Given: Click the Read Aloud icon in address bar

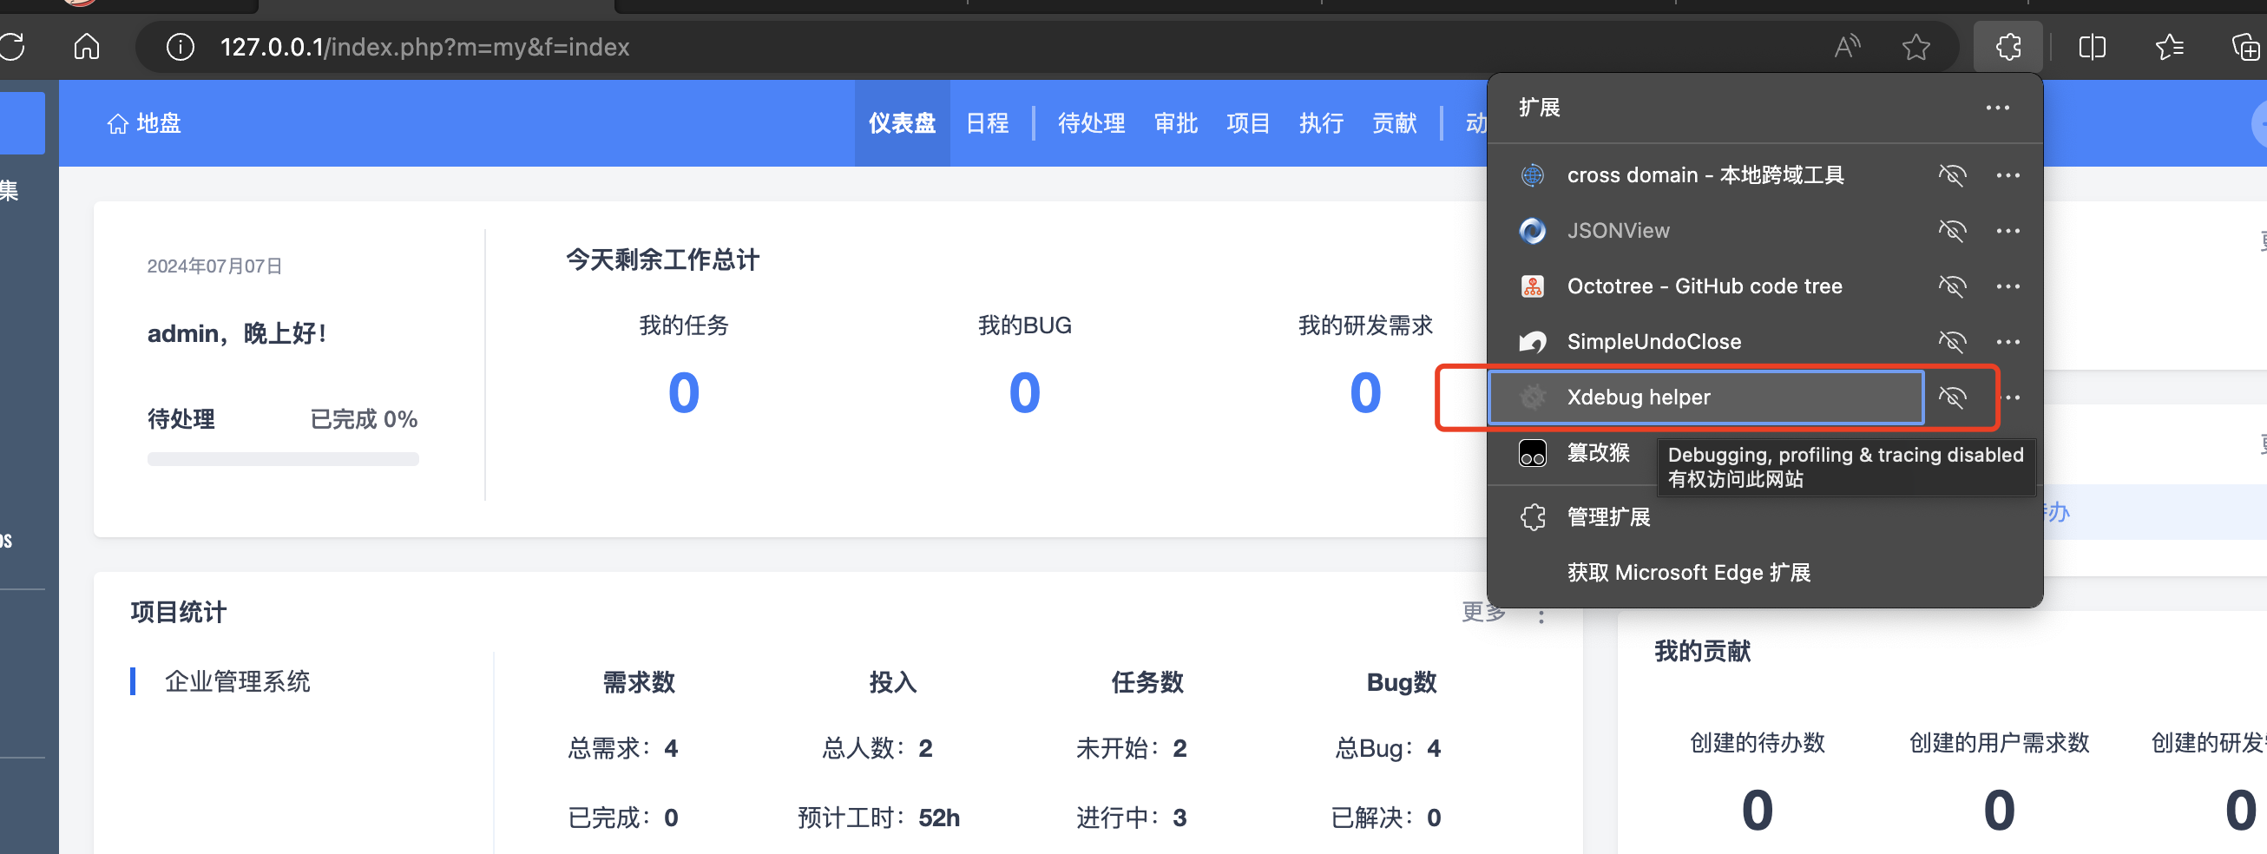Looking at the screenshot, I should 1847,47.
